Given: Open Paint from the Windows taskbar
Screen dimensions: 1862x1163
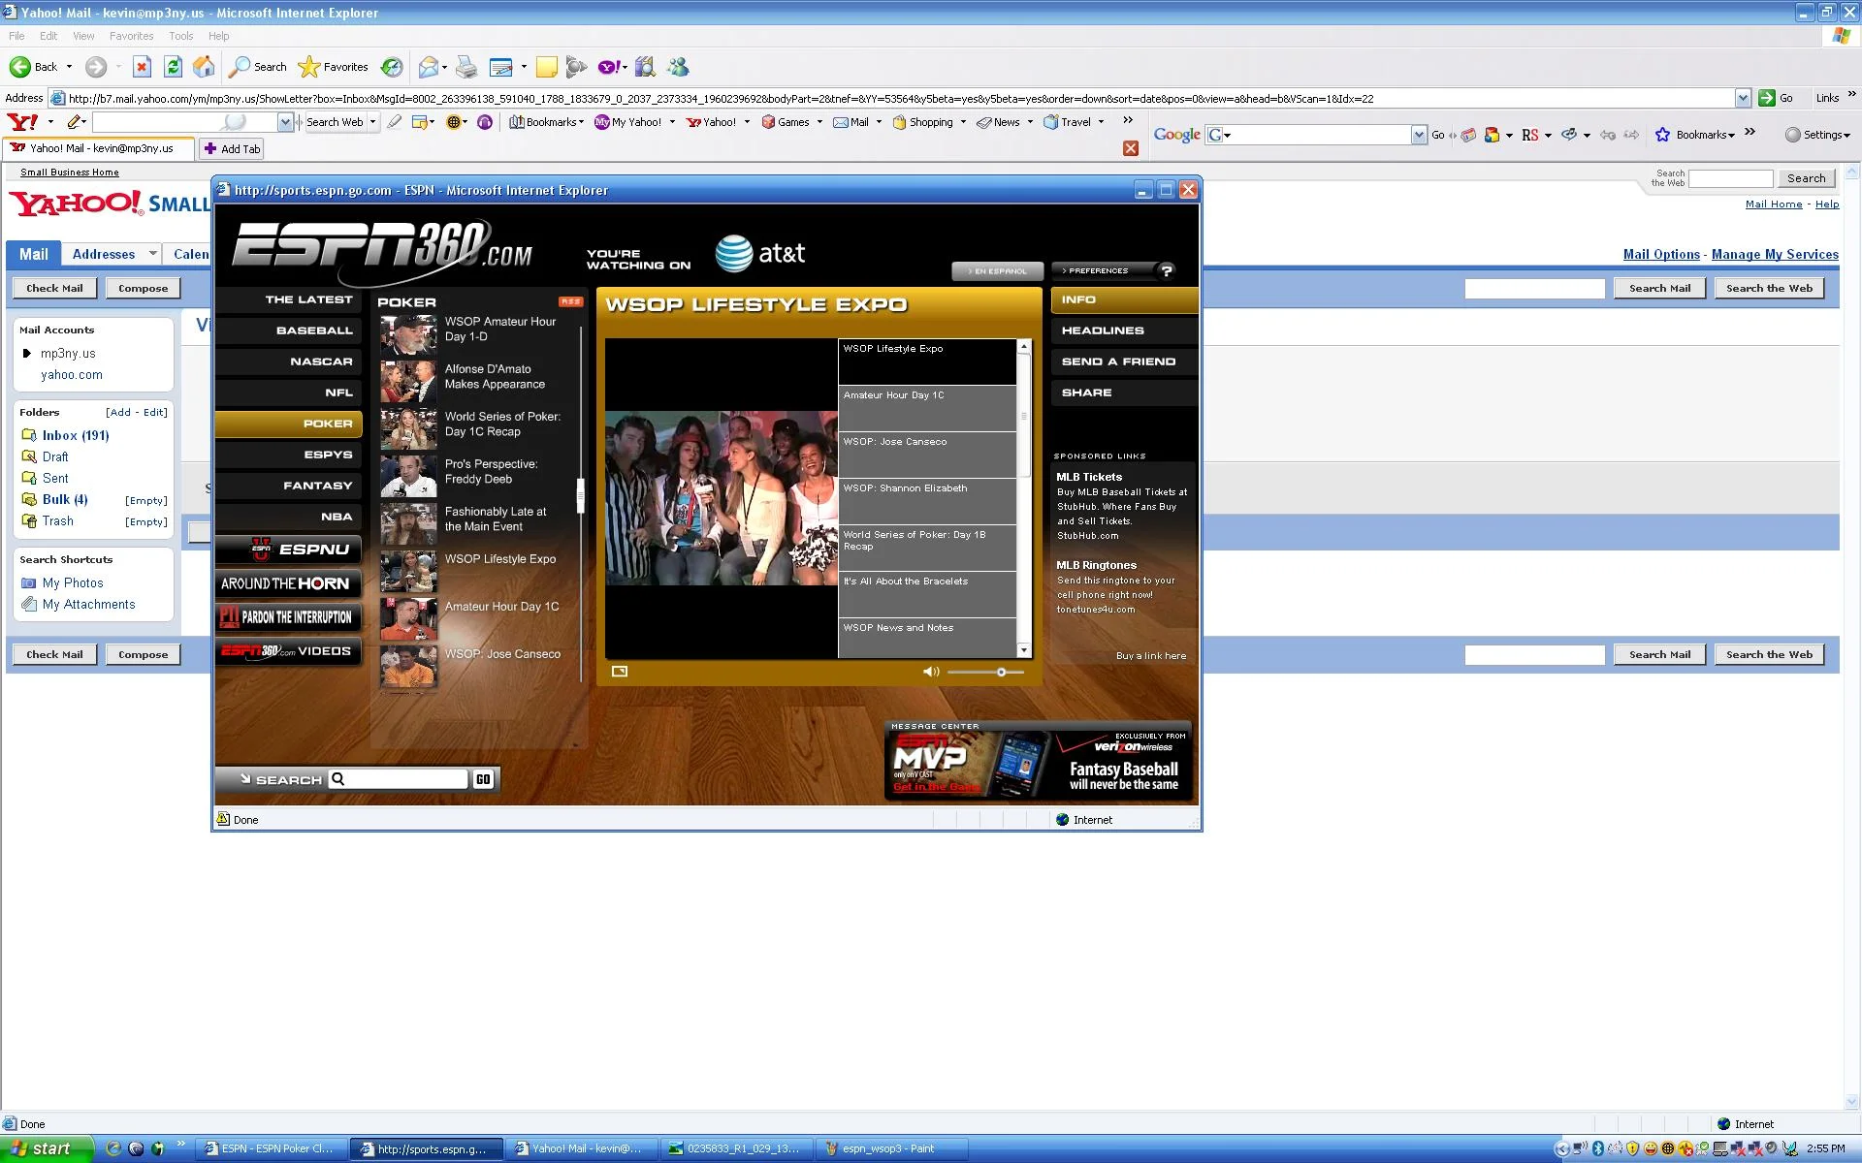Looking at the screenshot, I should (x=887, y=1148).
